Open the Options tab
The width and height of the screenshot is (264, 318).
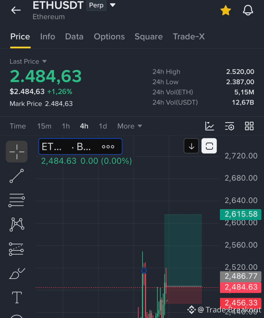point(109,37)
